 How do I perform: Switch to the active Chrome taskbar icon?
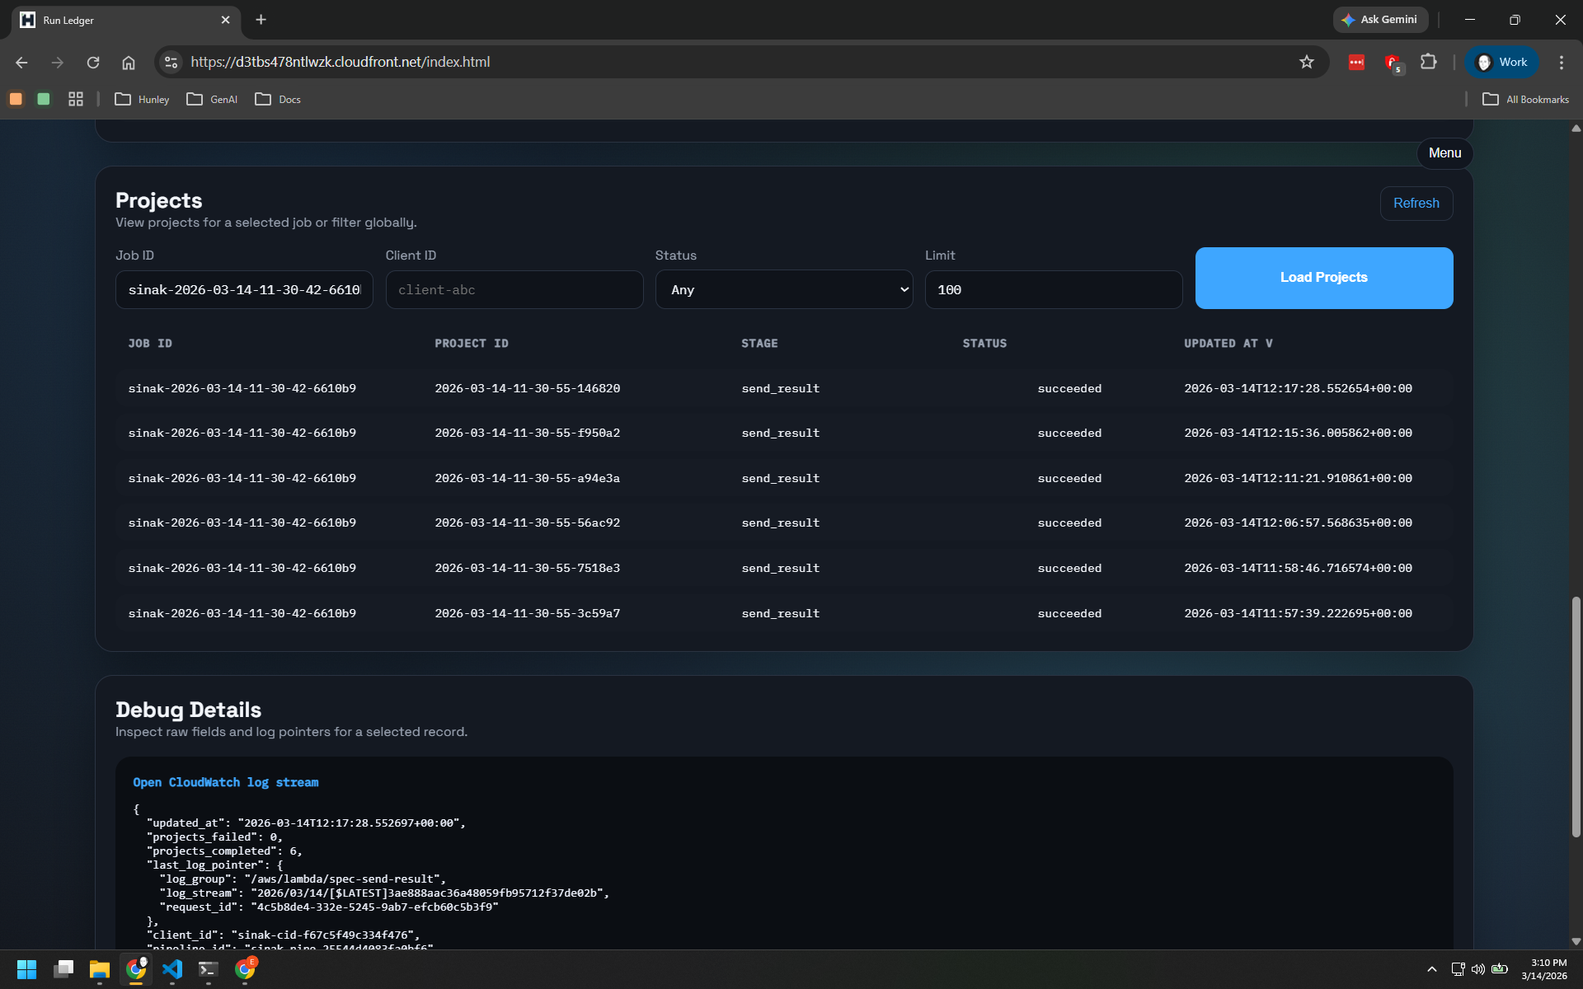(136, 969)
